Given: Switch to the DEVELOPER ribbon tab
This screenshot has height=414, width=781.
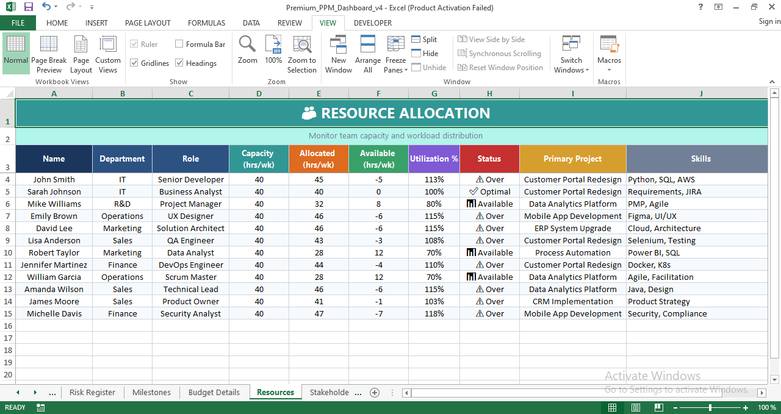Looking at the screenshot, I should [373, 23].
